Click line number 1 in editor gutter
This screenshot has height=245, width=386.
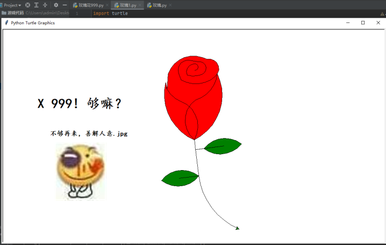click(x=77, y=13)
